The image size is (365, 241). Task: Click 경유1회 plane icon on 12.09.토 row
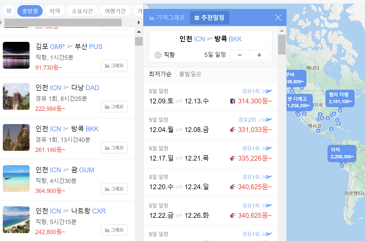click(267, 91)
